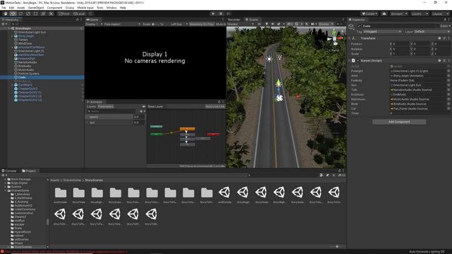The width and height of the screenshot is (452, 254).
Task: Pick object for the Car field
Action: (449, 108)
